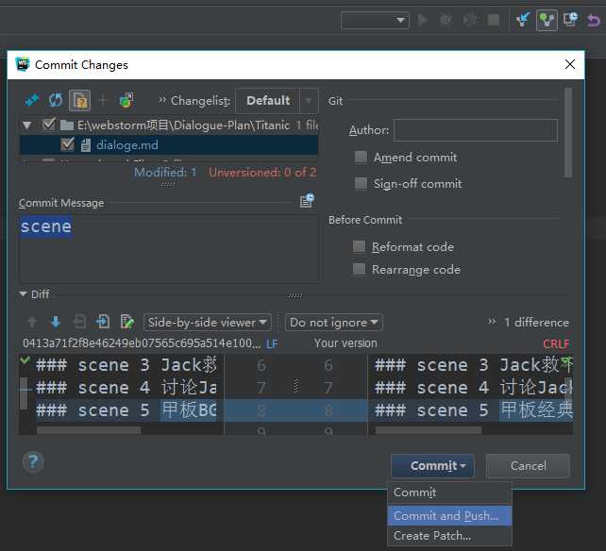
Task: Enable the Reformat code checkbox
Action: tap(359, 246)
